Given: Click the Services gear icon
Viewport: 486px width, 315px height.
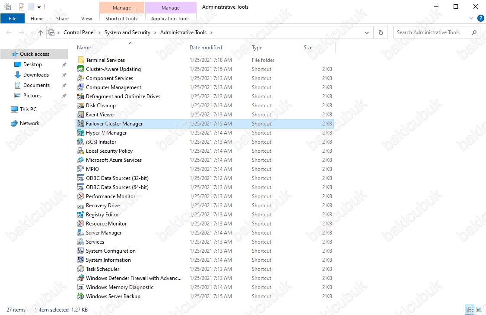Looking at the screenshot, I should [x=81, y=242].
